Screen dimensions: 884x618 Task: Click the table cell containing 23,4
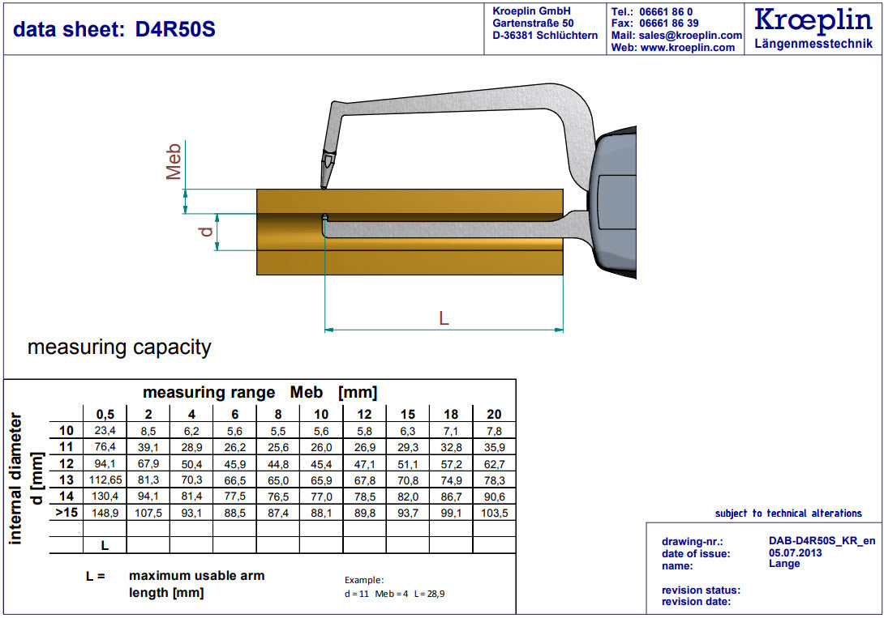(x=105, y=431)
